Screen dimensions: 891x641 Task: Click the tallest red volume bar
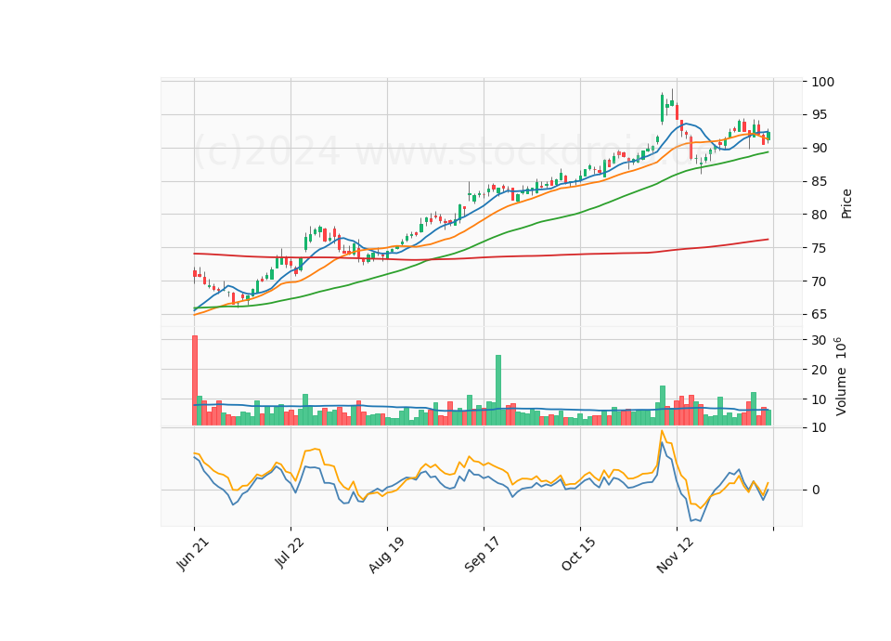[194, 381]
